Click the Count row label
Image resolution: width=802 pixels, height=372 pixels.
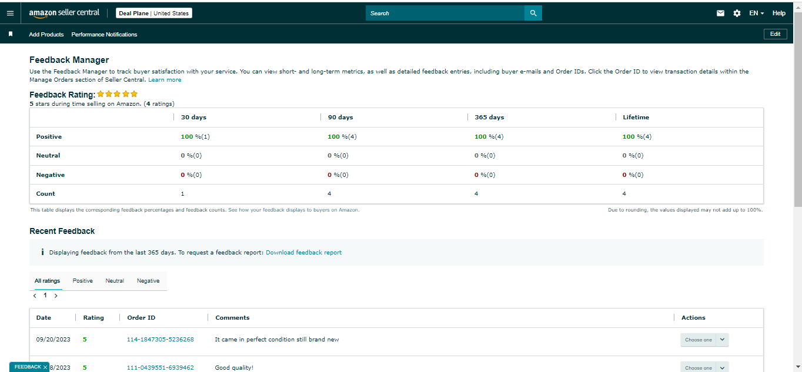(x=45, y=193)
